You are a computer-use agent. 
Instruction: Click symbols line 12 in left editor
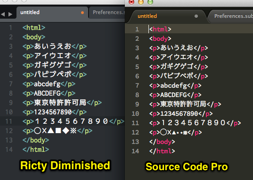(57, 131)
